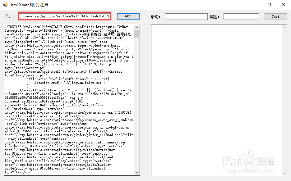The height and width of the screenshot is (181, 291).
Task: Click the 'location.href = '//jingyan.baidu.com'' line
Action: point(70,83)
